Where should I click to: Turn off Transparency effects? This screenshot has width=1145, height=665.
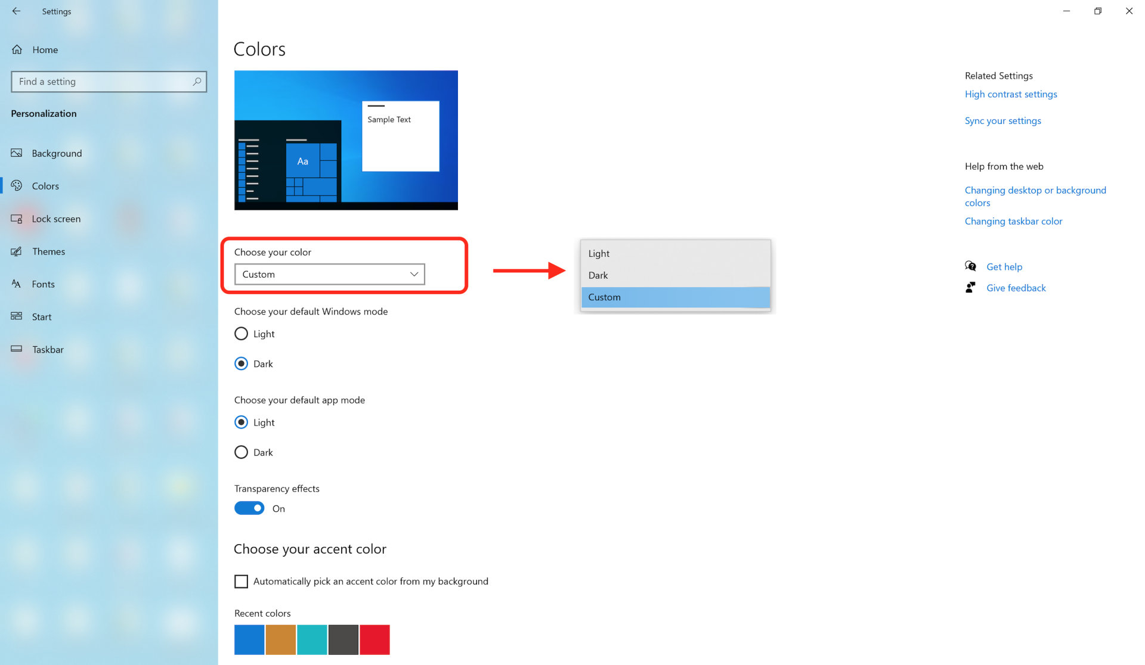click(249, 508)
